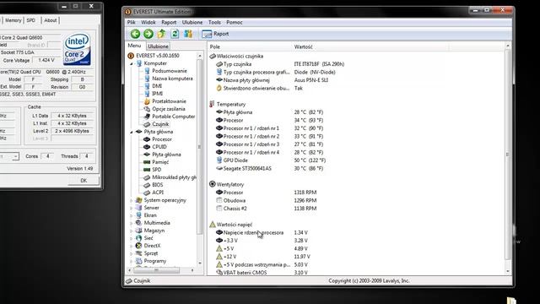Open the Plik menu
Image resolution: width=540 pixels, height=304 pixels.
[132, 23]
